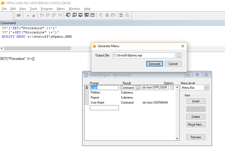This screenshot has width=225, height=164.
Task: Open the Call Stack window icon
Action: (86, 15)
